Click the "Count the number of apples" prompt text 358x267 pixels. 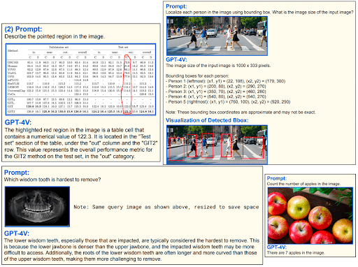pyautogui.click(x=303, y=184)
